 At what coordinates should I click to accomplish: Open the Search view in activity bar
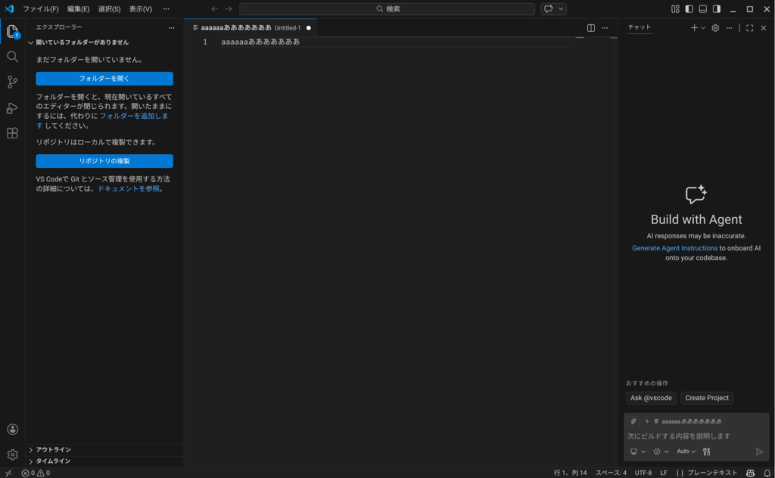coord(12,57)
